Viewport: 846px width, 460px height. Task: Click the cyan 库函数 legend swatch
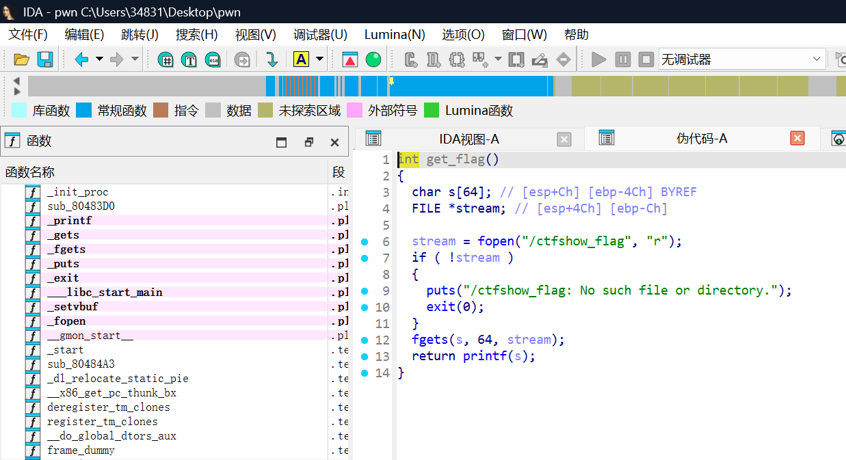click(x=20, y=110)
